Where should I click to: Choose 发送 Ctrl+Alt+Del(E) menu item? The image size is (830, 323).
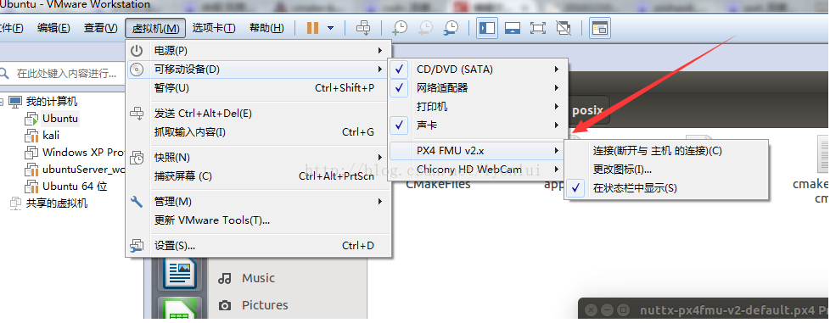258,113
